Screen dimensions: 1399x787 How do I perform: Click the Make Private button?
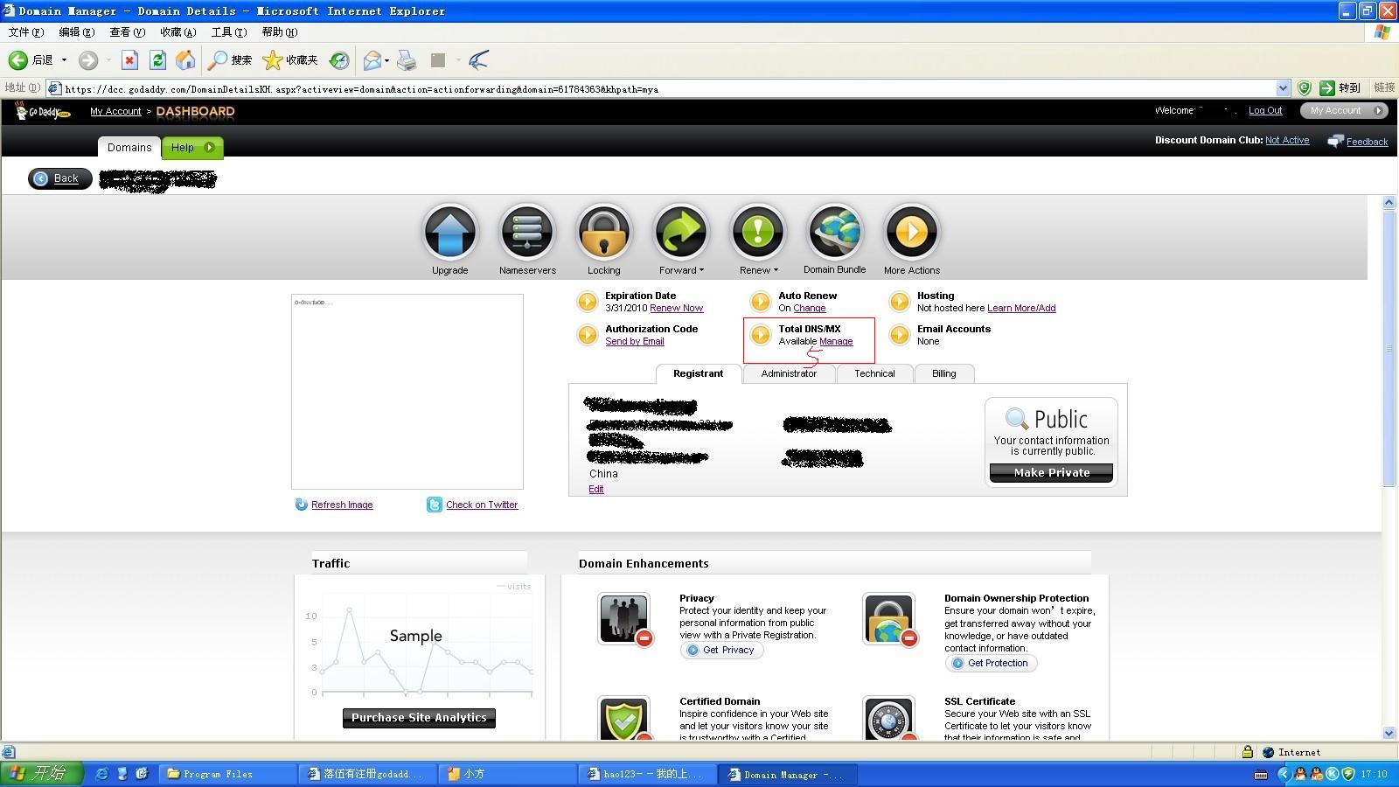[x=1051, y=472]
